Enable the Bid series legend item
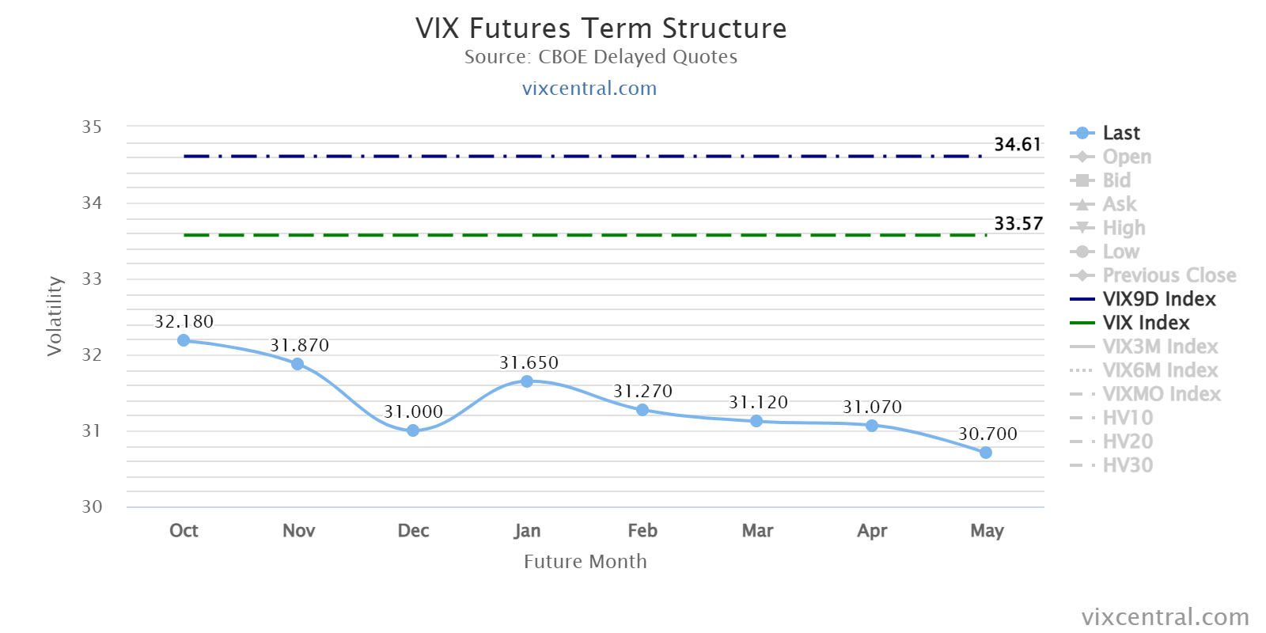The width and height of the screenshot is (1266, 633). pos(1100,180)
